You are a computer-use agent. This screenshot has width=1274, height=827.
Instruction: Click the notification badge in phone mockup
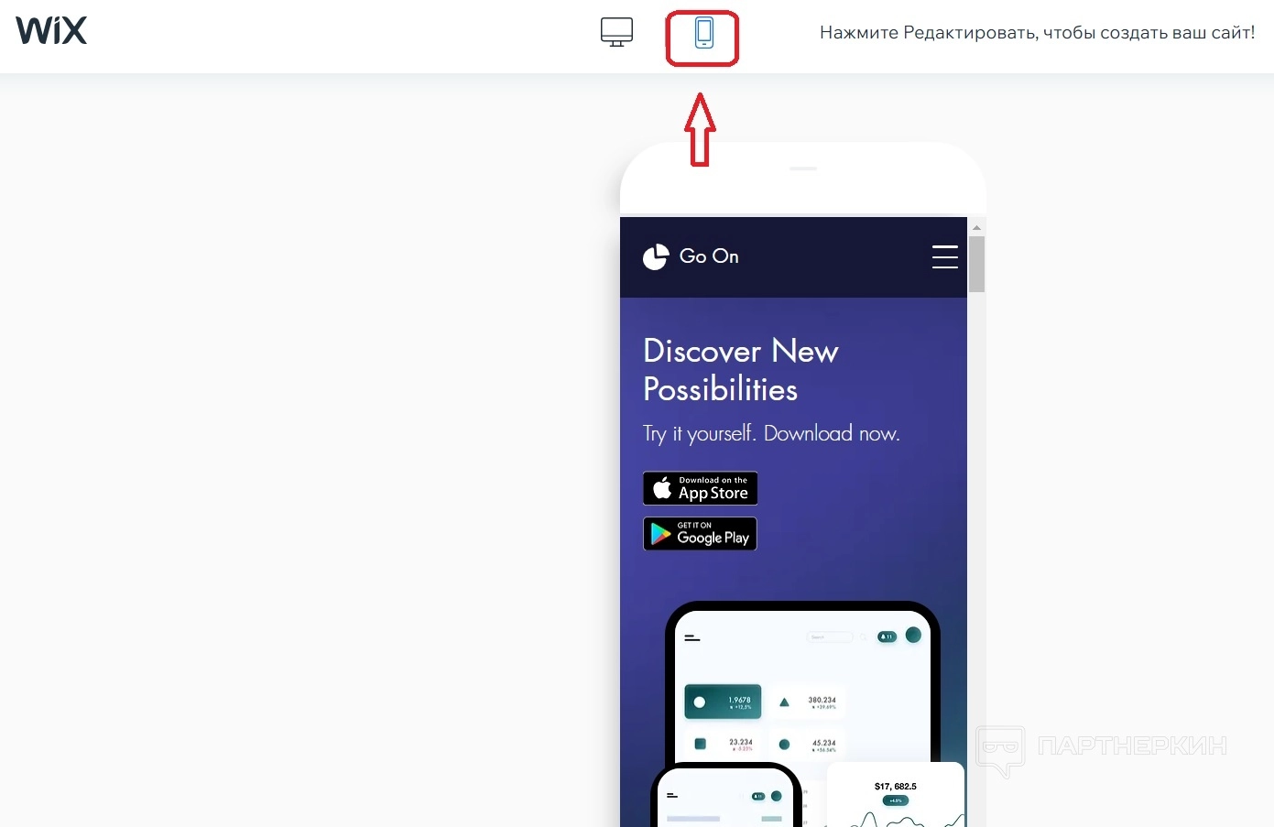point(887,637)
